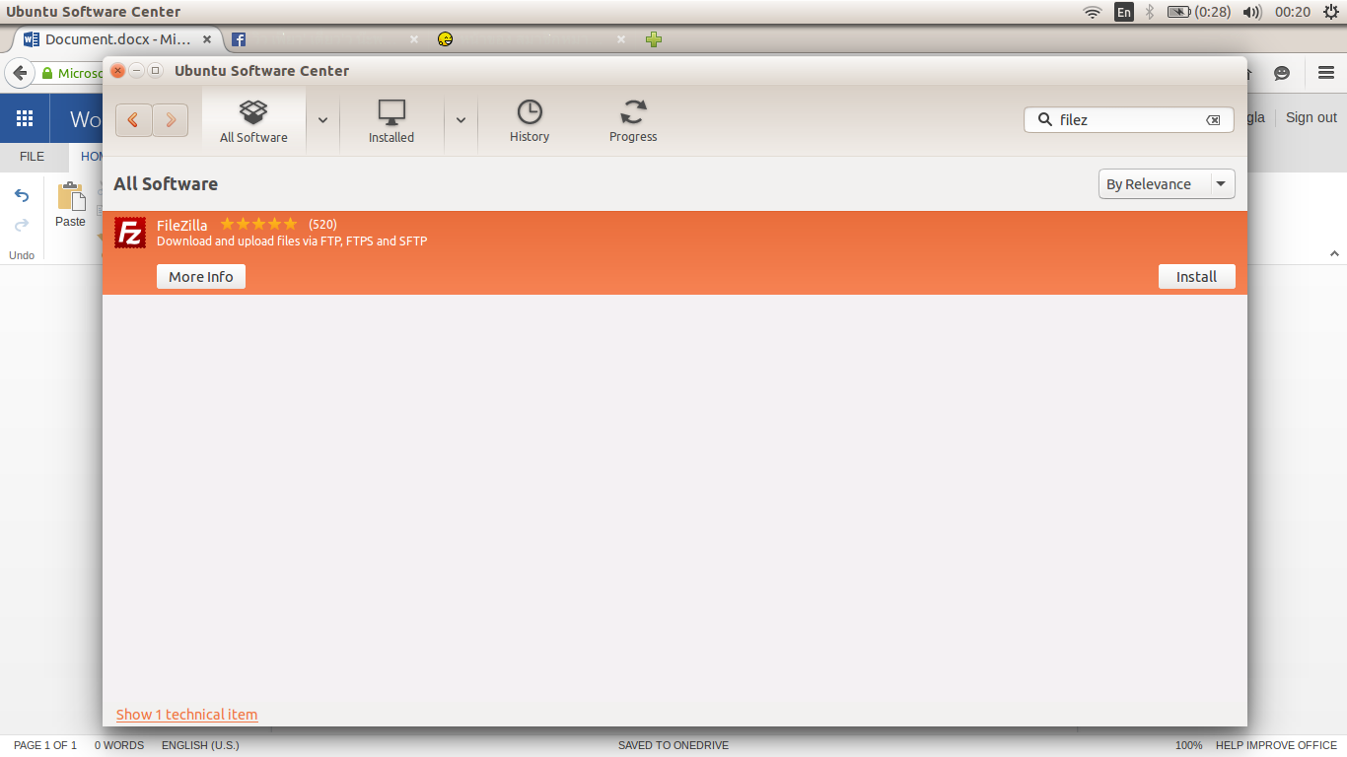The image size is (1347, 757).
Task: Open the FILE tab in Word
Action: click(x=33, y=157)
